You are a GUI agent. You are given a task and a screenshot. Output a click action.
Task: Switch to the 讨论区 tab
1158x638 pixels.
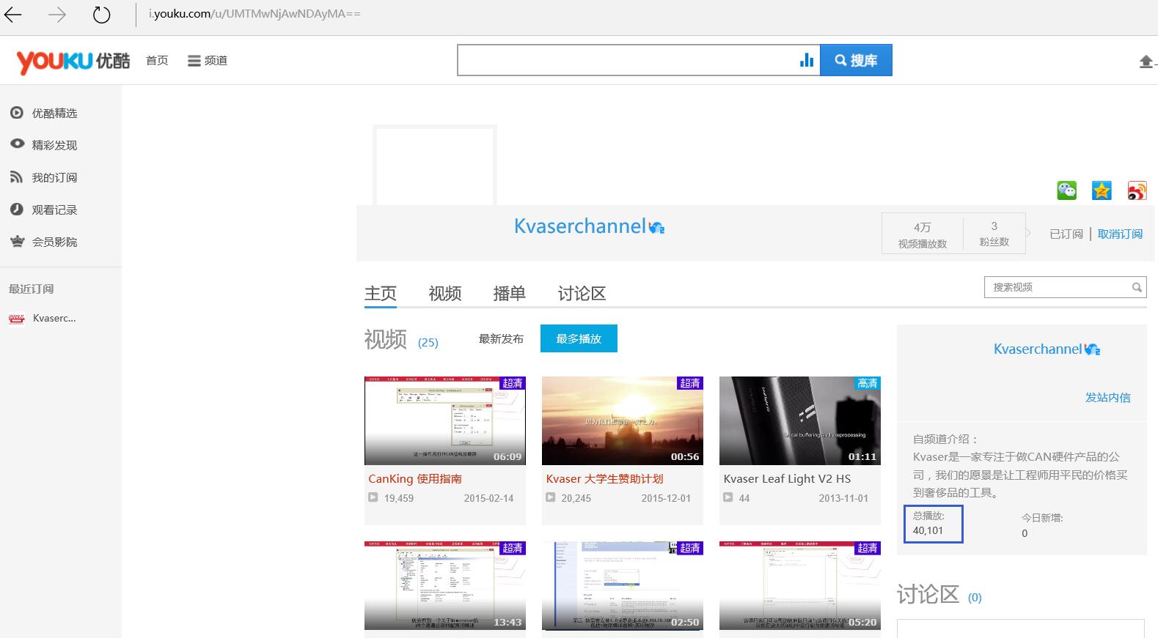(582, 294)
